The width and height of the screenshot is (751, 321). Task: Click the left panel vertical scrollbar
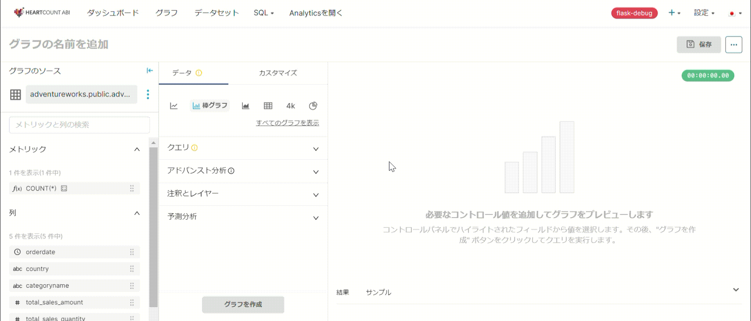pyautogui.click(x=153, y=226)
